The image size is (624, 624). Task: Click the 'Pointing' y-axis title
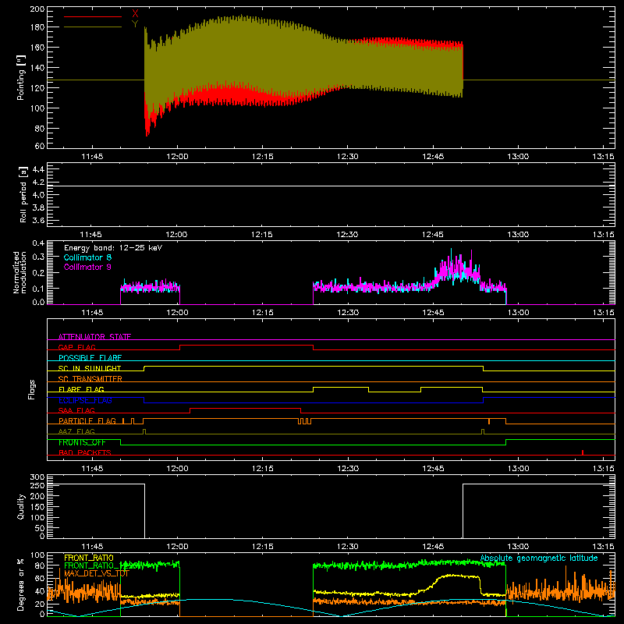coord(21,77)
